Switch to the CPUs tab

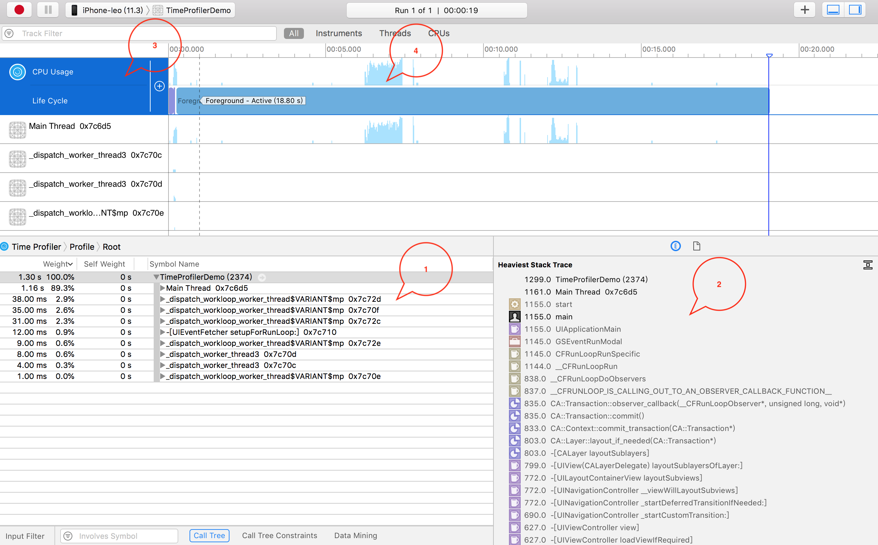click(439, 33)
